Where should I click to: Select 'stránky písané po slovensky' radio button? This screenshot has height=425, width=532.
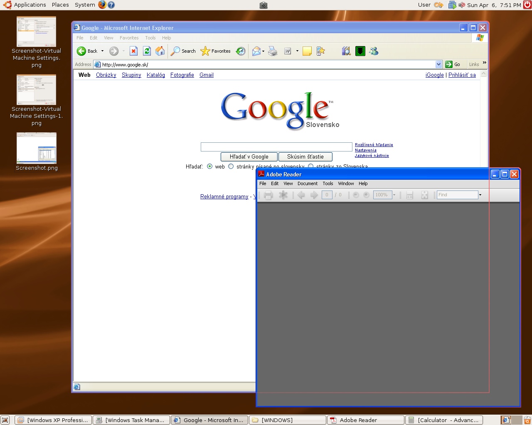[231, 166]
